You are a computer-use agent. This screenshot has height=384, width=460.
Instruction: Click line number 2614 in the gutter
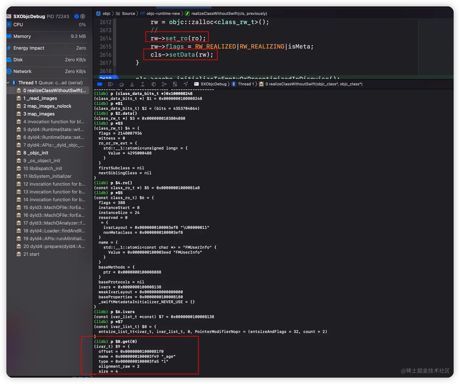[106, 39]
